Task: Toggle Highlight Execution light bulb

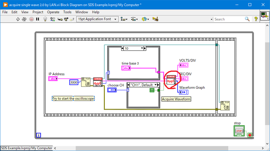Action: coord(45,19)
